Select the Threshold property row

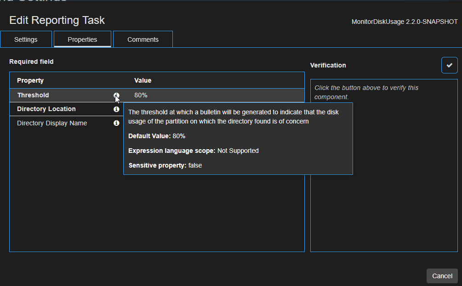click(60, 95)
